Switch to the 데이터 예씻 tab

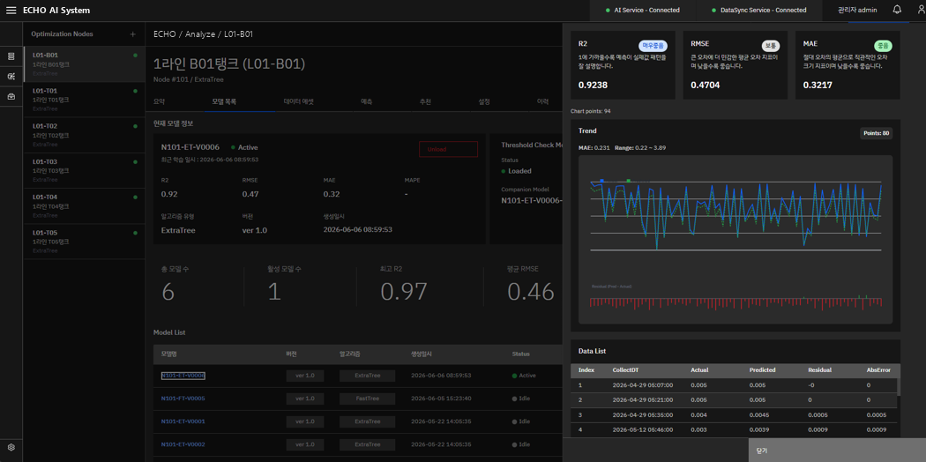299,101
